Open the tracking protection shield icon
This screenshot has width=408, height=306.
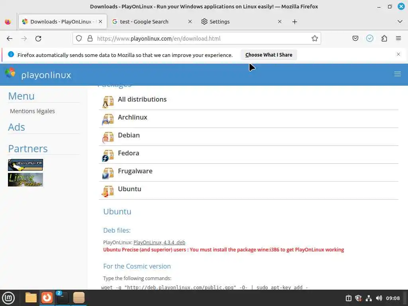click(79, 39)
